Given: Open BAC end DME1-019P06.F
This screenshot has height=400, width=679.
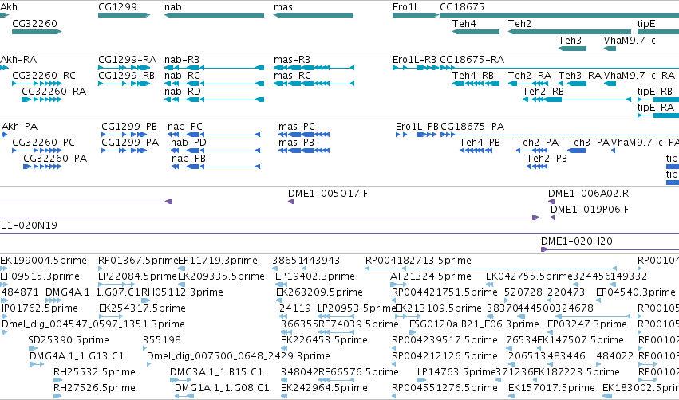Looking at the screenshot, I should click(553, 218).
